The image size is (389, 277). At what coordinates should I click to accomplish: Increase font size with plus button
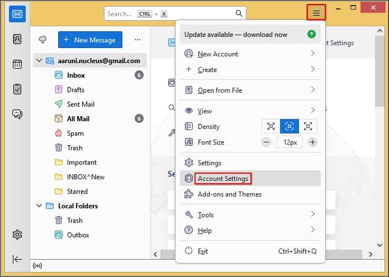point(312,142)
